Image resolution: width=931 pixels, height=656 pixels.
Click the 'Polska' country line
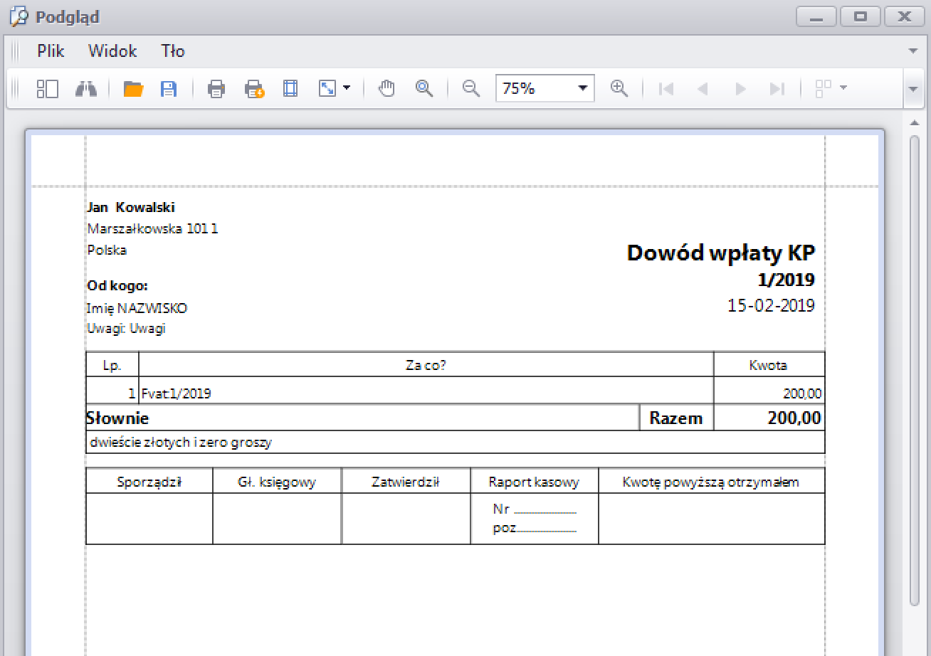pyautogui.click(x=107, y=250)
